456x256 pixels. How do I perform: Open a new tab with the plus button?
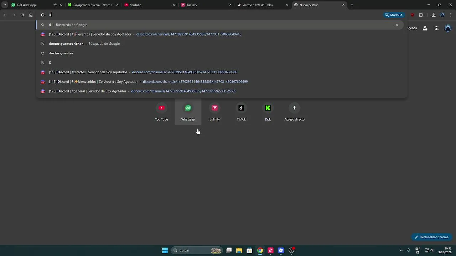point(352,5)
